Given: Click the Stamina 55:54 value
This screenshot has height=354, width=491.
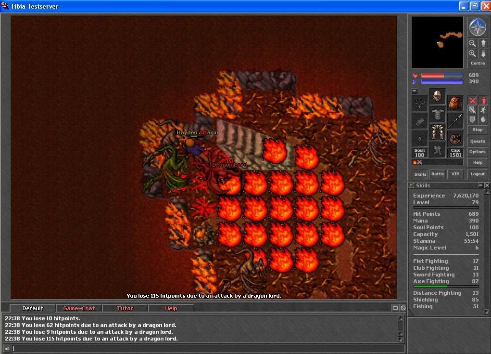Looking at the screenshot, I should point(471,241).
